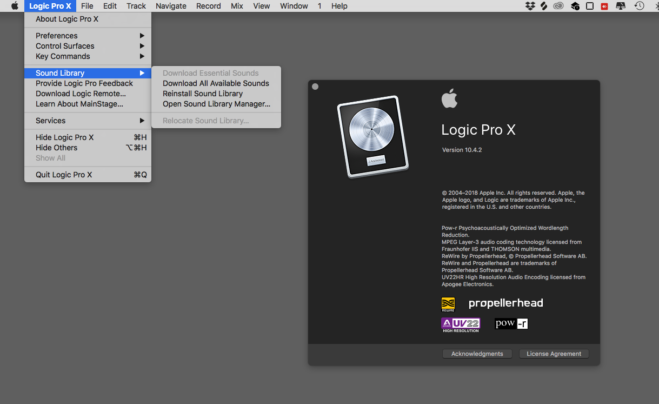
Task: Click the Pow-r Psychoacoustically Optimized Wordlength text
Action: [x=505, y=231]
